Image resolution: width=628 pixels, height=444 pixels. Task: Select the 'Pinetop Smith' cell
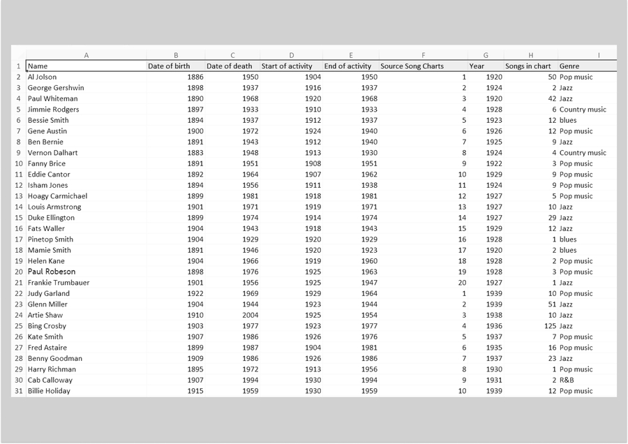click(86, 239)
